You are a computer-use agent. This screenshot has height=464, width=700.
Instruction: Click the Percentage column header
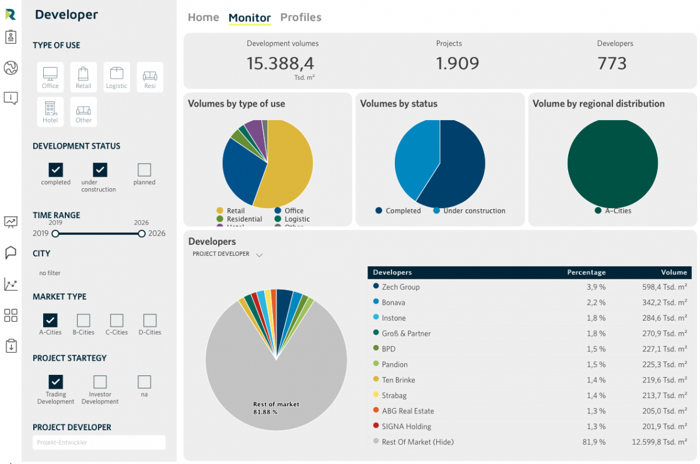586,272
